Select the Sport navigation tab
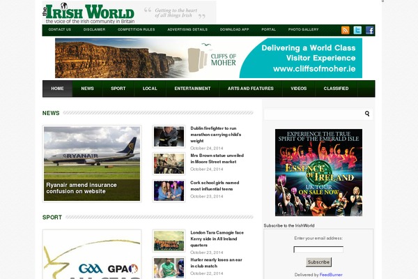The height and width of the screenshot is (279, 418). coord(118,89)
